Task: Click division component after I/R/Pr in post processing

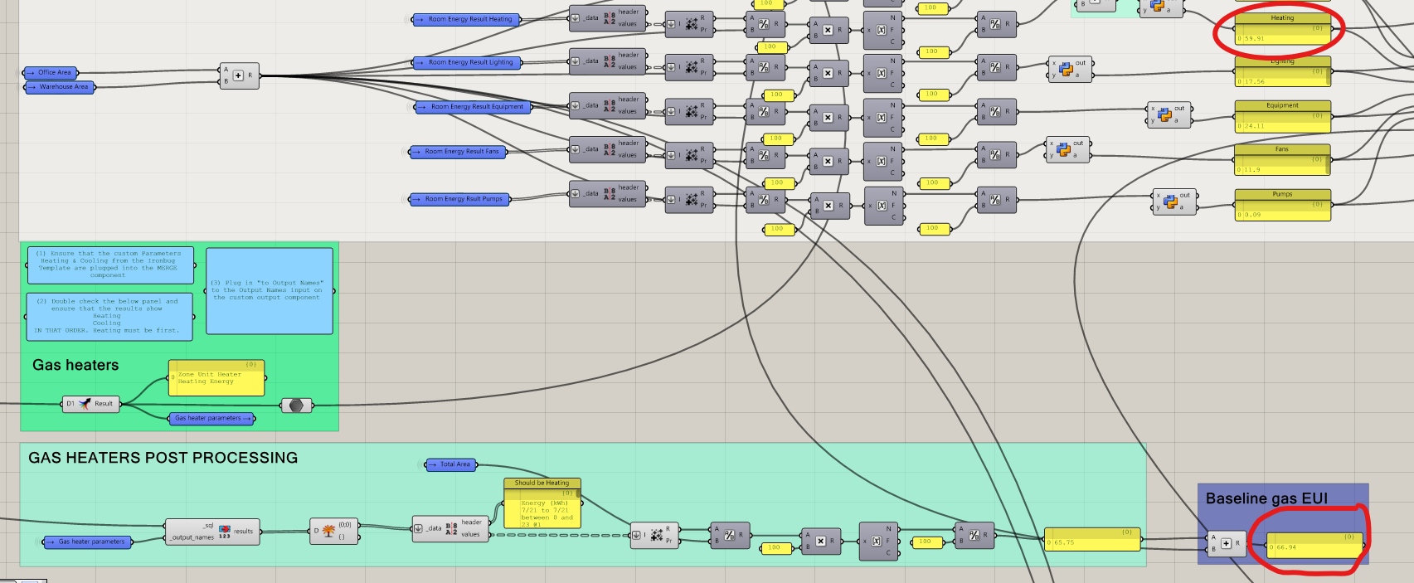Action: (x=729, y=535)
